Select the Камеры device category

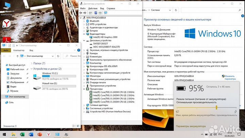tap(94, 53)
